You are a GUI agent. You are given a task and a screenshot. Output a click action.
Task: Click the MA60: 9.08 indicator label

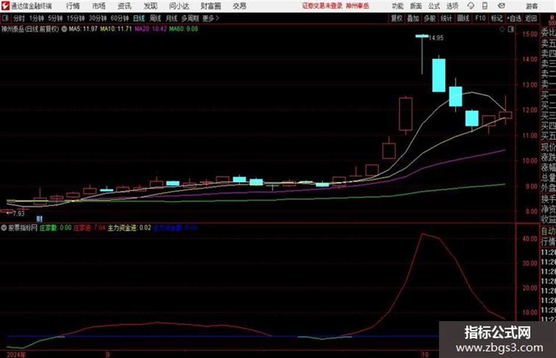[184, 29]
